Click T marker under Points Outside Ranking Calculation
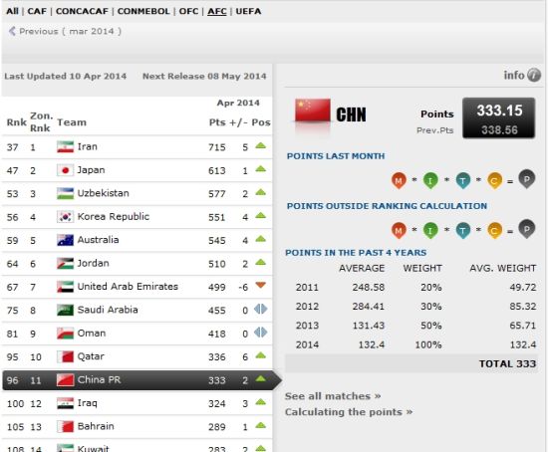This screenshot has height=452, width=548. click(463, 231)
